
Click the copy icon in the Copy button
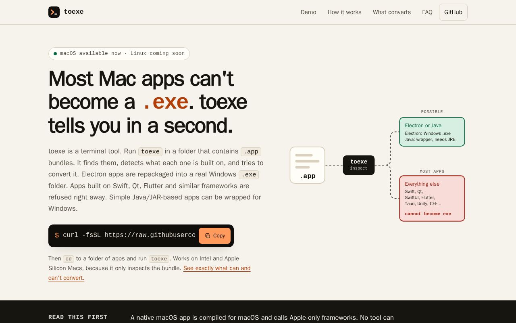208,236
